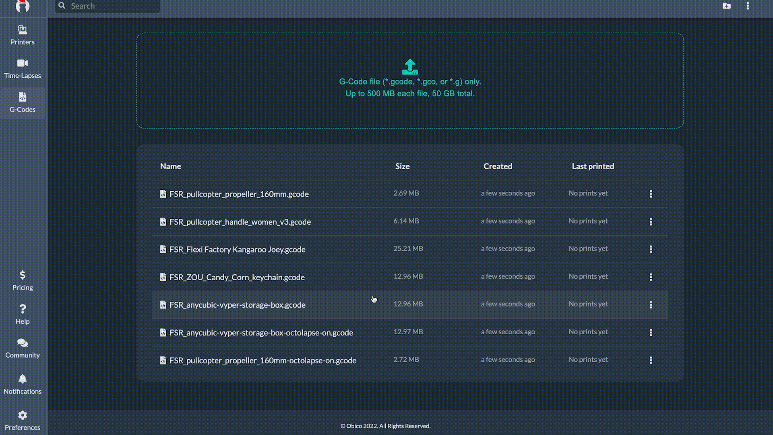The width and height of the screenshot is (773, 435).
Task: Open options for storage-box-octolapse-on.gcode
Action: point(651,333)
